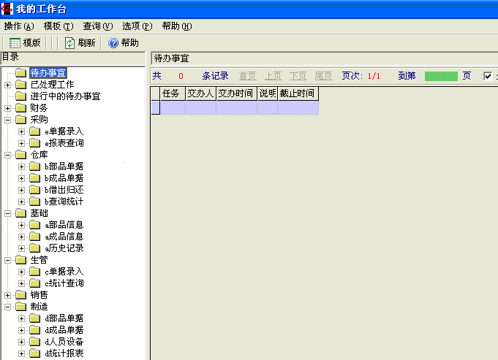Expand the 已处理工作 tree node

[7, 85]
